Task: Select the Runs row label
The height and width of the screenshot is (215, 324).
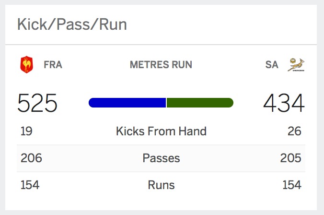Action: 161,185
